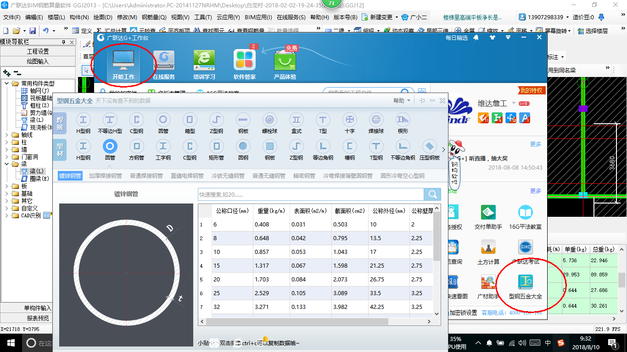Switch to the 普通无缝钢管 tab
This screenshot has height=352, width=627.
pos(269,176)
